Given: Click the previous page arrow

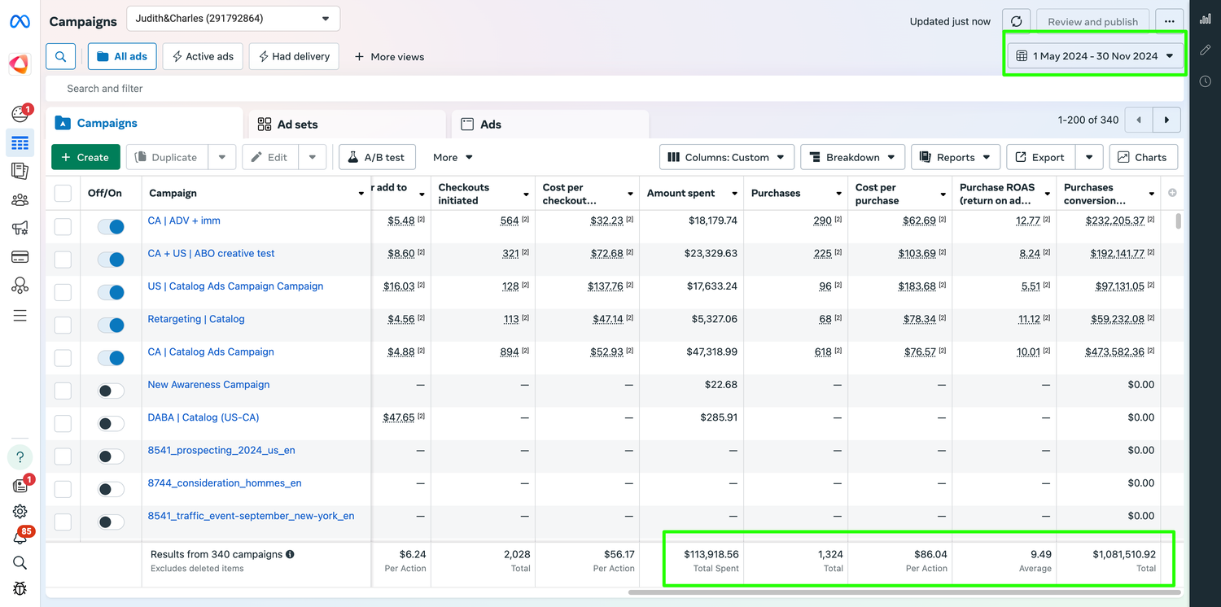Looking at the screenshot, I should [x=1139, y=120].
